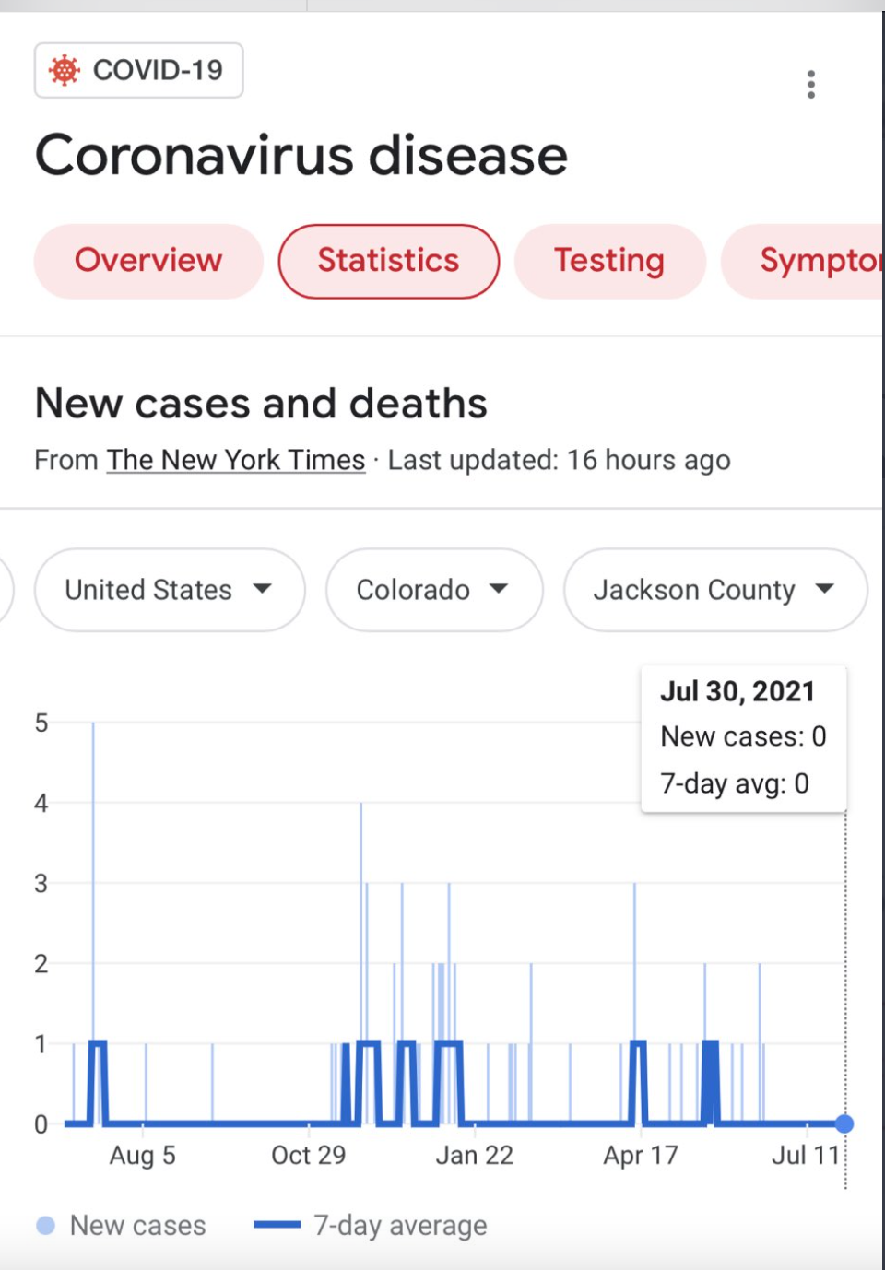The width and height of the screenshot is (885, 1270).
Task: Click the 7-day average legend line
Action: click(x=277, y=1225)
